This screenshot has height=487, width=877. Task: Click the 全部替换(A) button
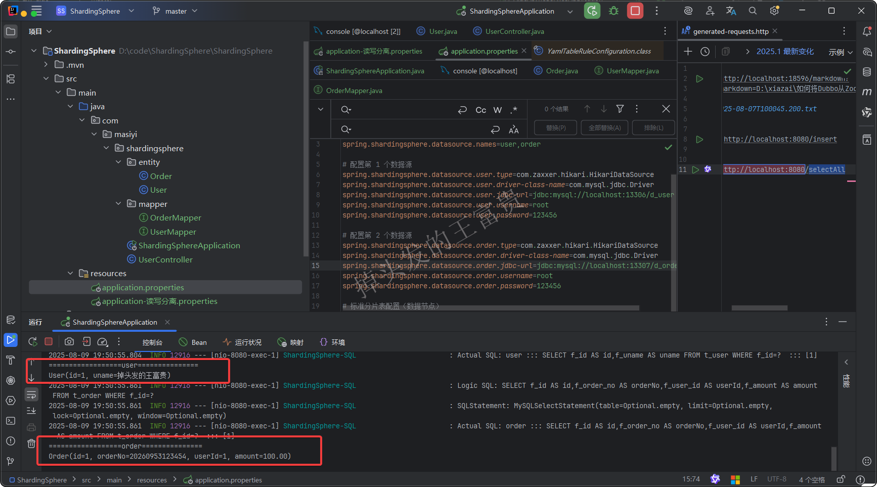pos(604,128)
